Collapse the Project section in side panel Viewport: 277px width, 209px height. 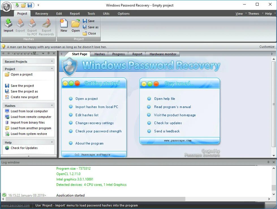point(52,68)
